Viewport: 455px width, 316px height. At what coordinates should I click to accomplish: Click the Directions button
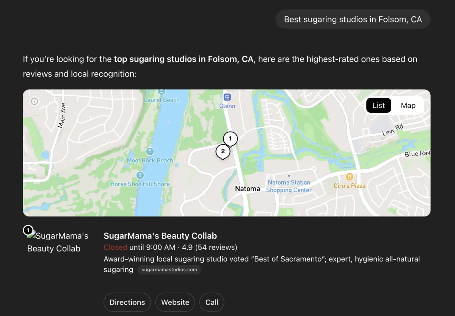pos(127,302)
